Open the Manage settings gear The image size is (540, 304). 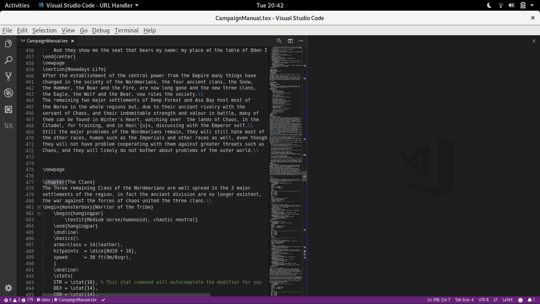[x=8, y=288]
